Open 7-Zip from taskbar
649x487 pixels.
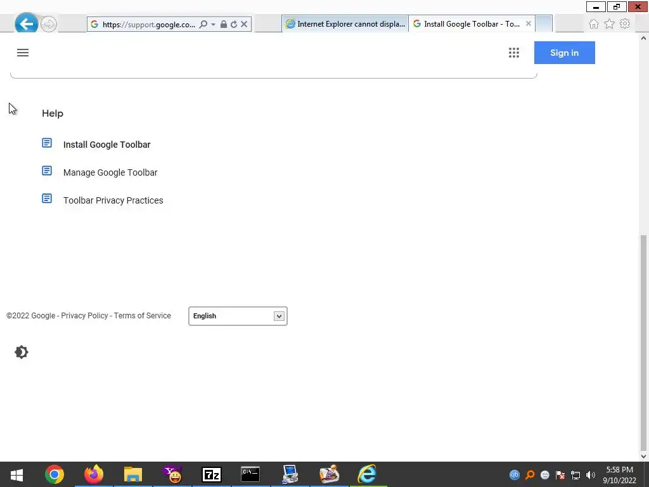(212, 474)
